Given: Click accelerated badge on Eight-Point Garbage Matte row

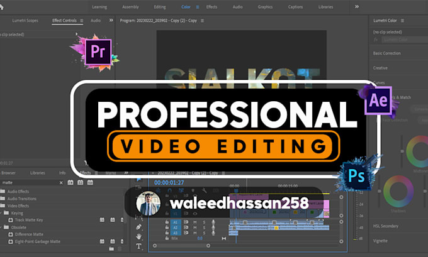Looking at the screenshot, I should [x=102, y=241].
